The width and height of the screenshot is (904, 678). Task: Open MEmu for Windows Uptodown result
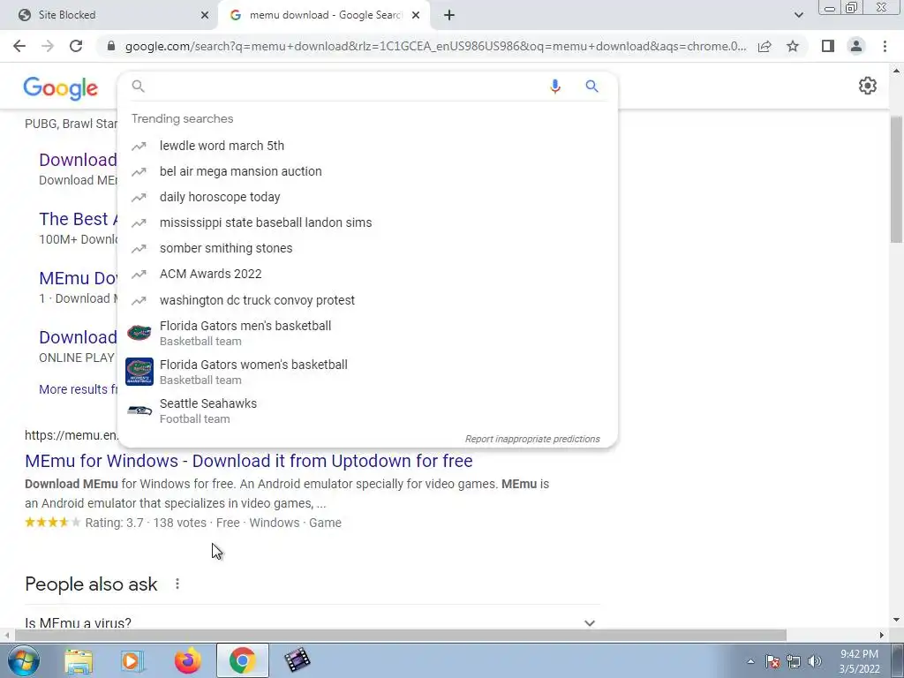(248, 461)
